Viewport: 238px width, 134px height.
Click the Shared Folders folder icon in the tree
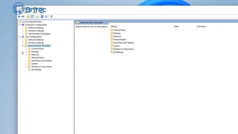[29, 58]
